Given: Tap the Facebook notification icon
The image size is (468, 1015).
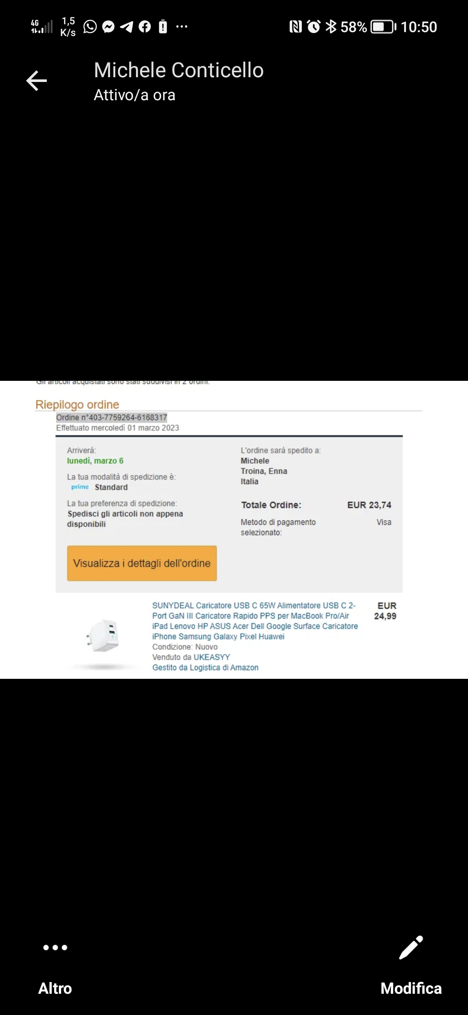Looking at the screenshot, I should (145, 27).
